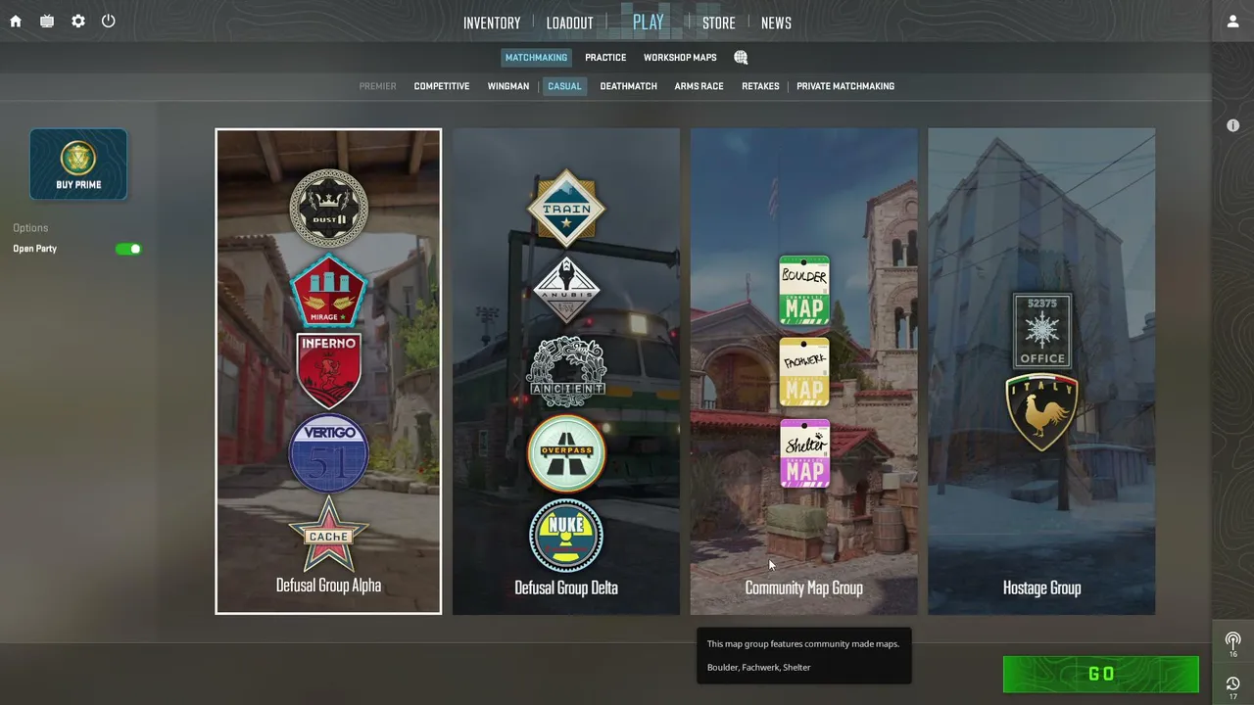The image size is (1254, 705).
Task: Open the Store menu
Action: pyautogui.click(x=719, y=23)
